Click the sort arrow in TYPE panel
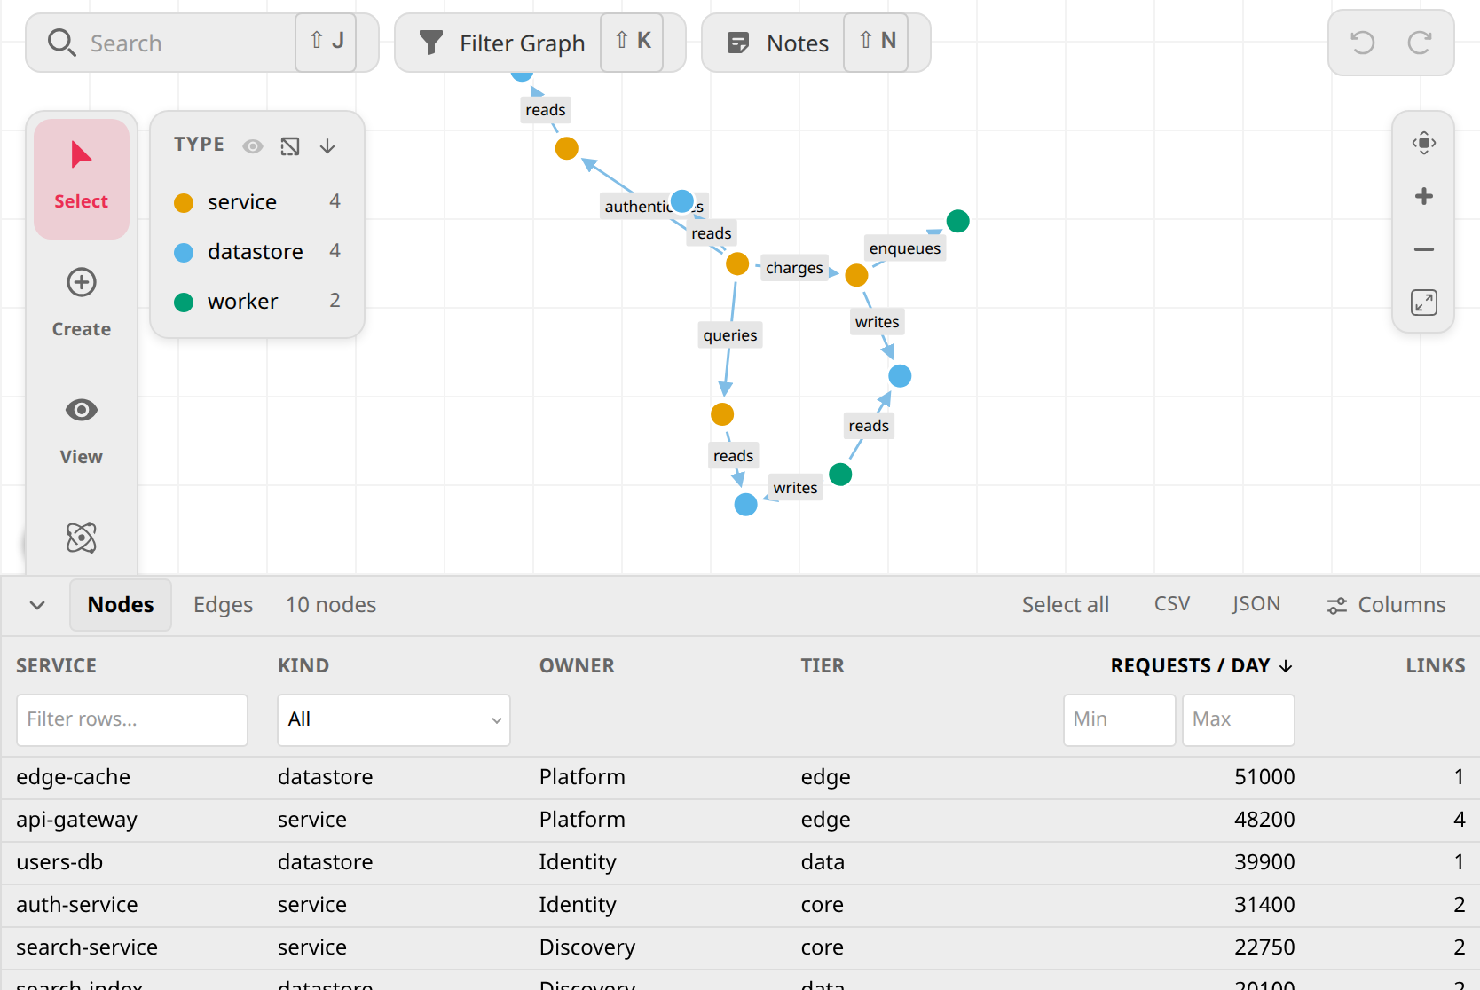This screenshot has height=990, width=1480. (x=327, y=146)
